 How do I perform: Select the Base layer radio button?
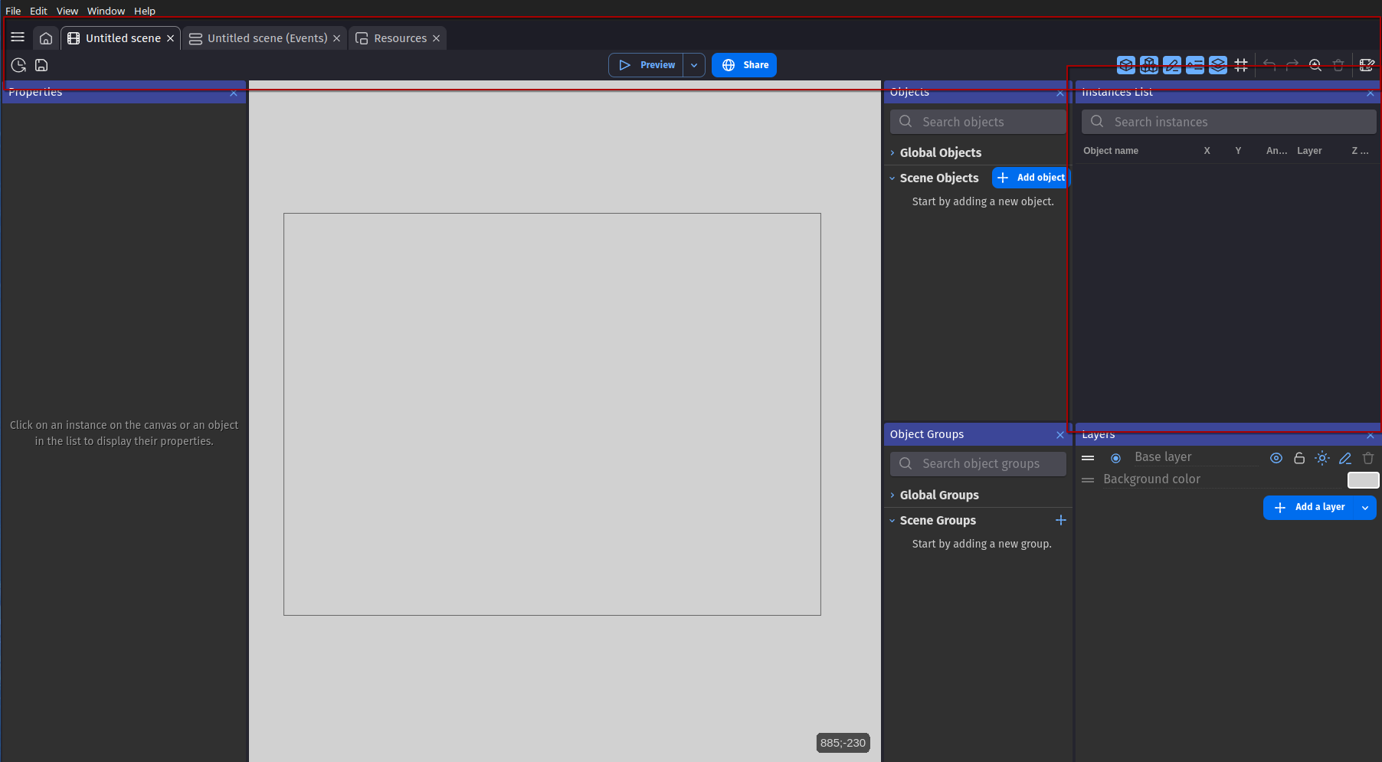[x=1116, y=458]
